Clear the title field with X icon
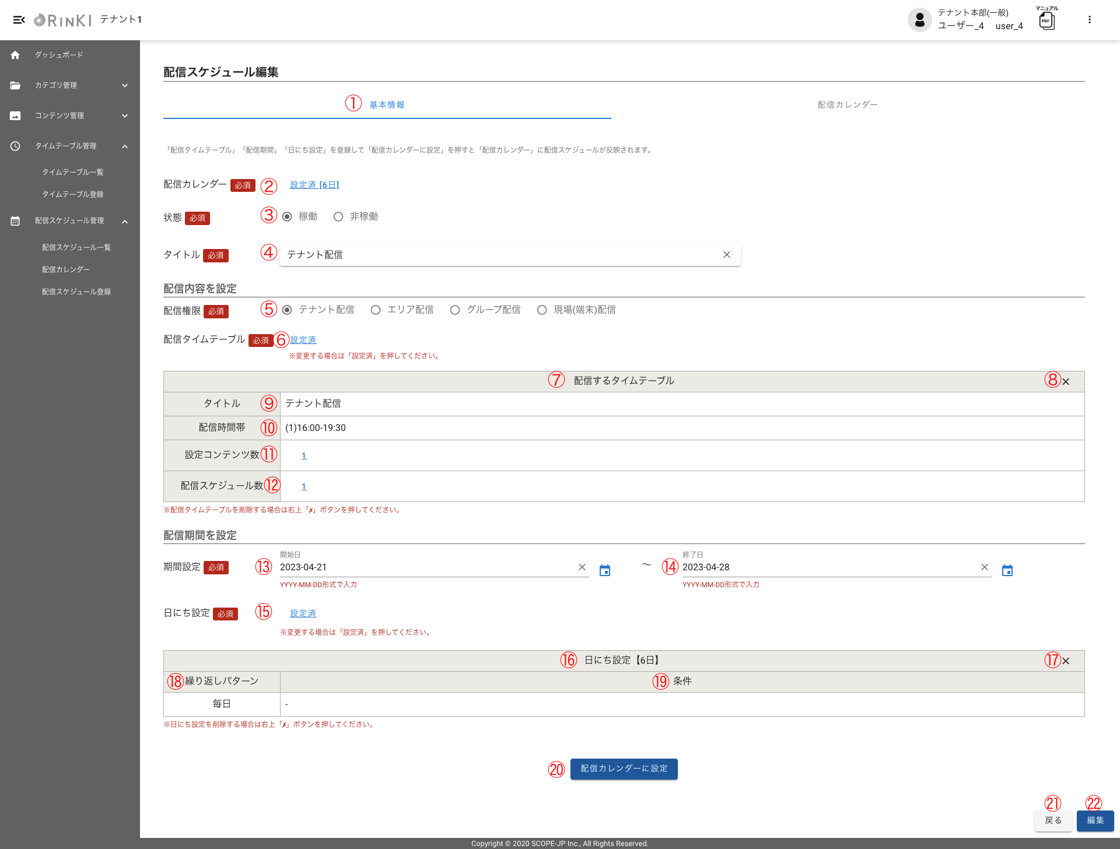 (726, 255)
